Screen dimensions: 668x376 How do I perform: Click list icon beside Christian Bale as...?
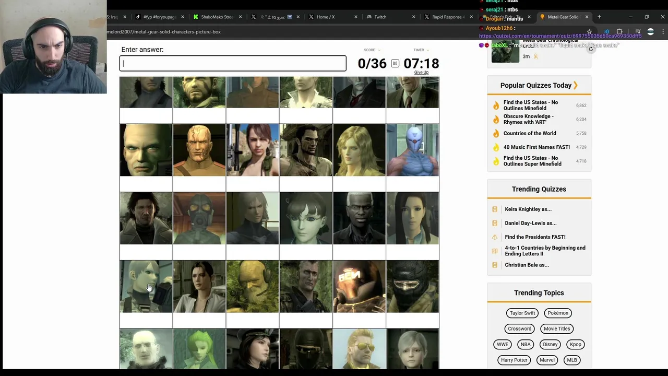tap(495, 265)
